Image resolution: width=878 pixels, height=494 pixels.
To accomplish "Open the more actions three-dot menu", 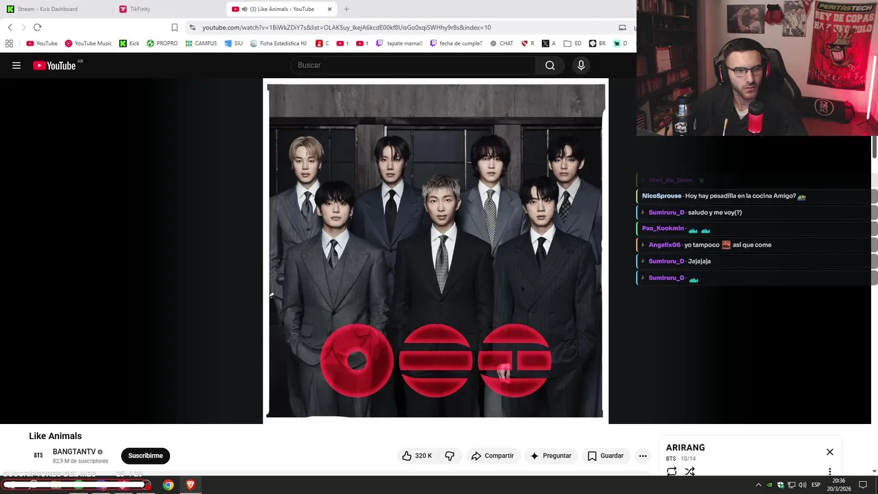I will tap(643, 456).
